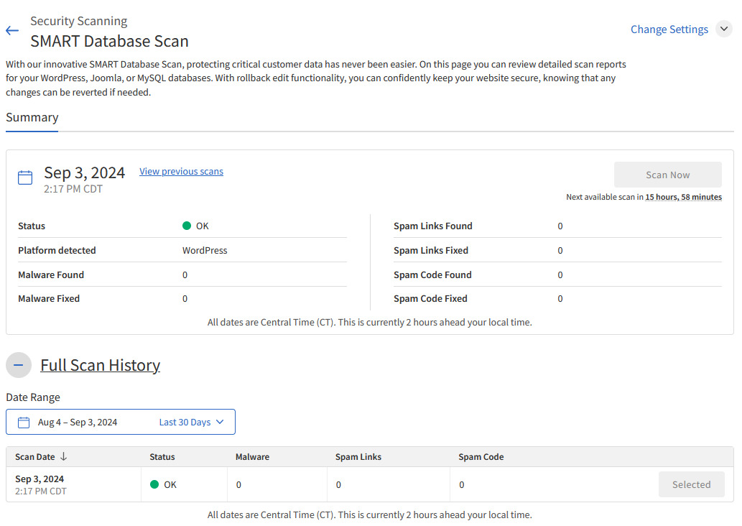Click the Full Scan History heading

(x=100, y=365)
